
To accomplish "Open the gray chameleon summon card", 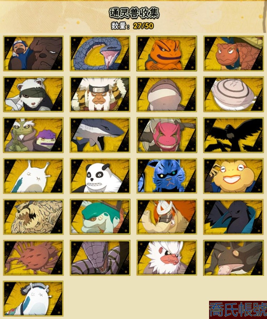I will 234,258.
